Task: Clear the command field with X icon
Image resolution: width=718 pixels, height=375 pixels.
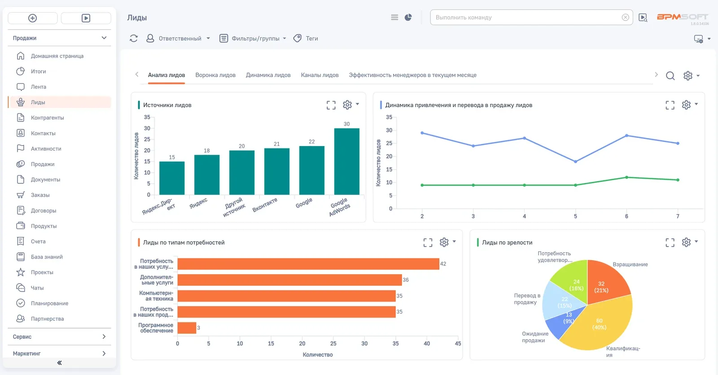Action: pos(625,17)
